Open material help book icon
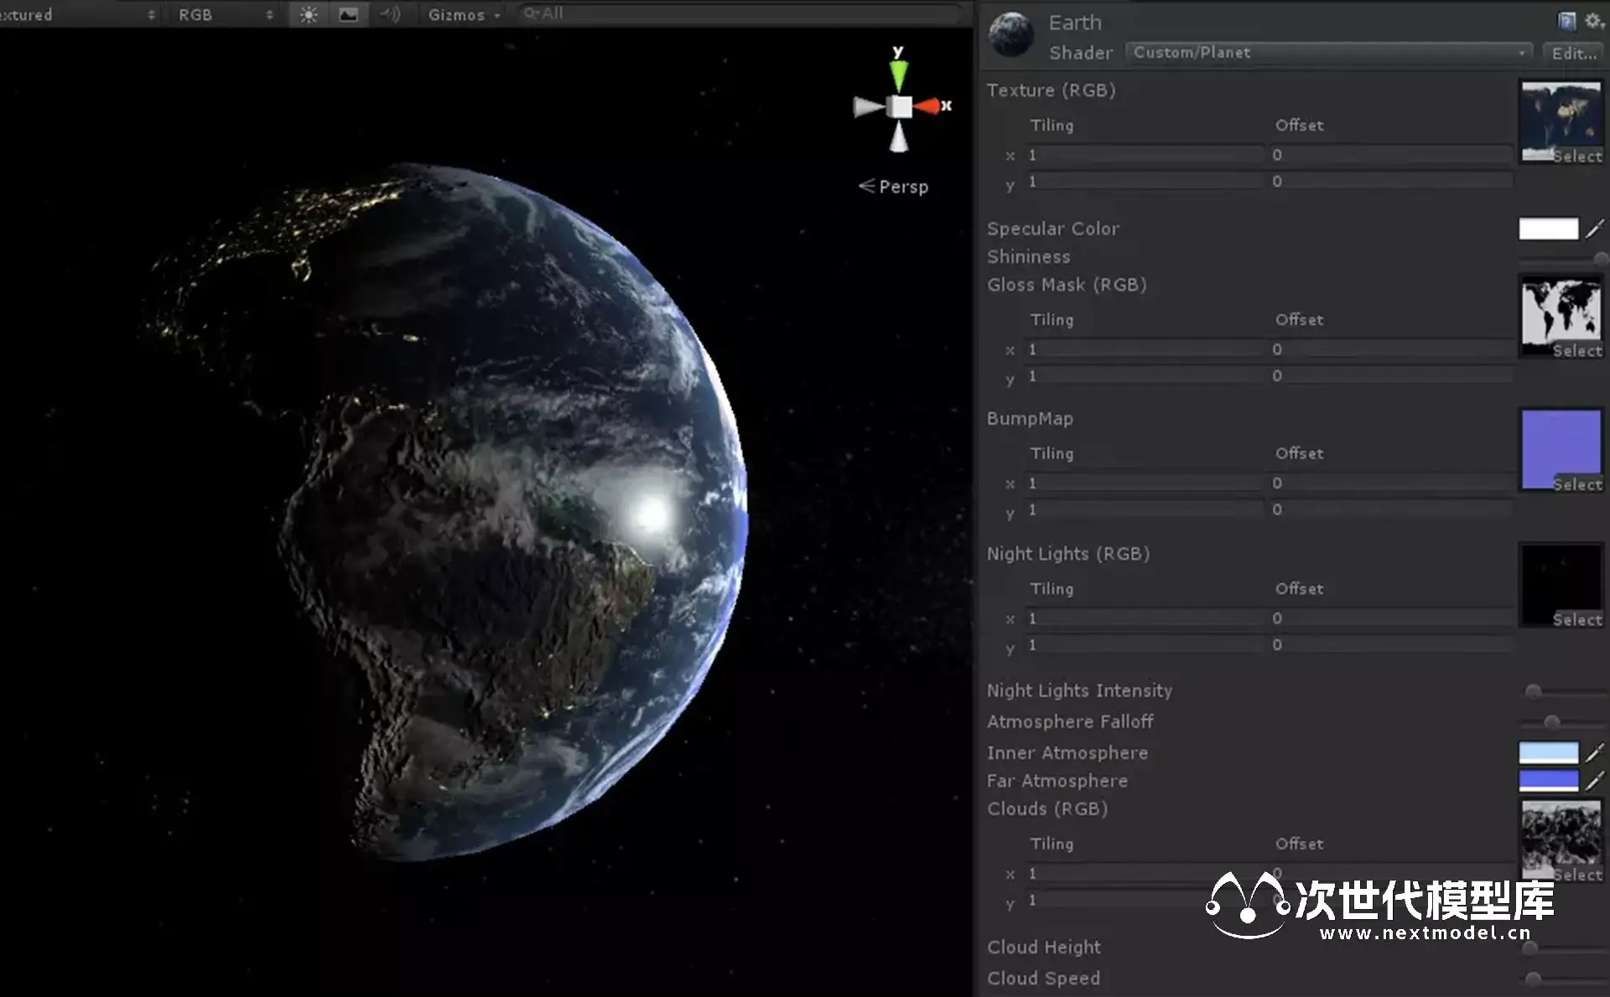The width and height of the screenshot is (1610, 997). 1566,21
